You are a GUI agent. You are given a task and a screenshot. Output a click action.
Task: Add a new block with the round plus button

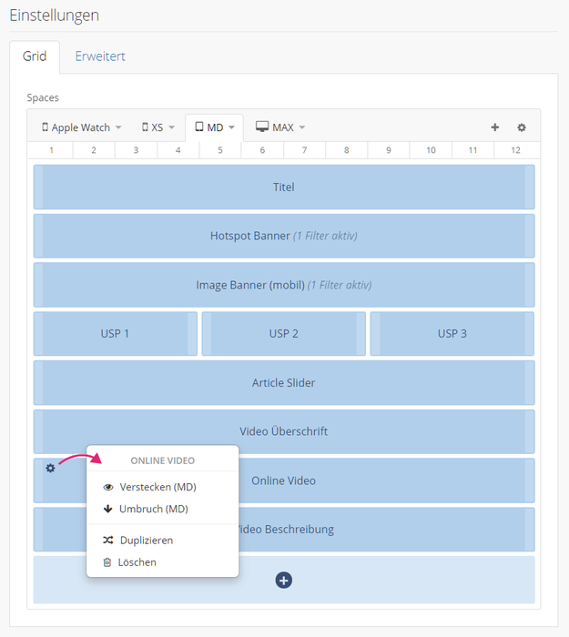[284, 581]
